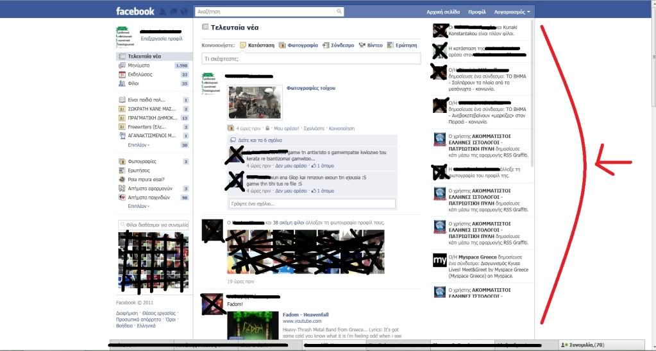This screenshot has height=351, width=656.
Task: Click the privacy lock icon on post
Action: (267, 128)
